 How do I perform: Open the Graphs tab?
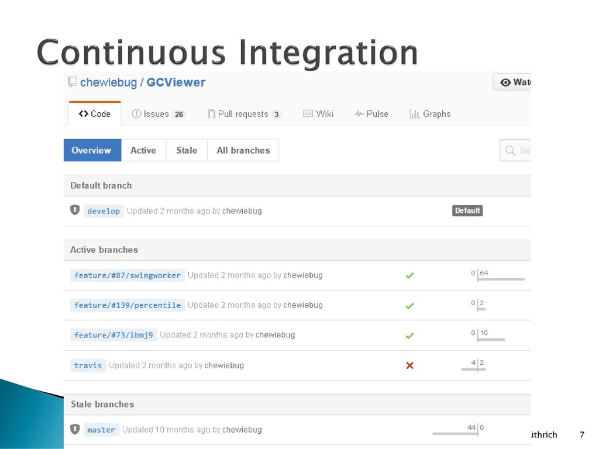tap(430, 114)
